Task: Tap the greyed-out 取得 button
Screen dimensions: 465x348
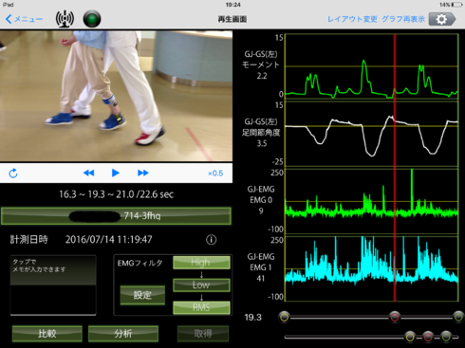Action: point(203,334)
